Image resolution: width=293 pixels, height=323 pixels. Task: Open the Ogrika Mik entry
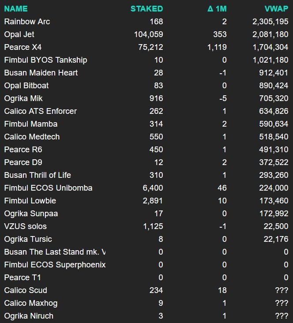click(23, 98)
